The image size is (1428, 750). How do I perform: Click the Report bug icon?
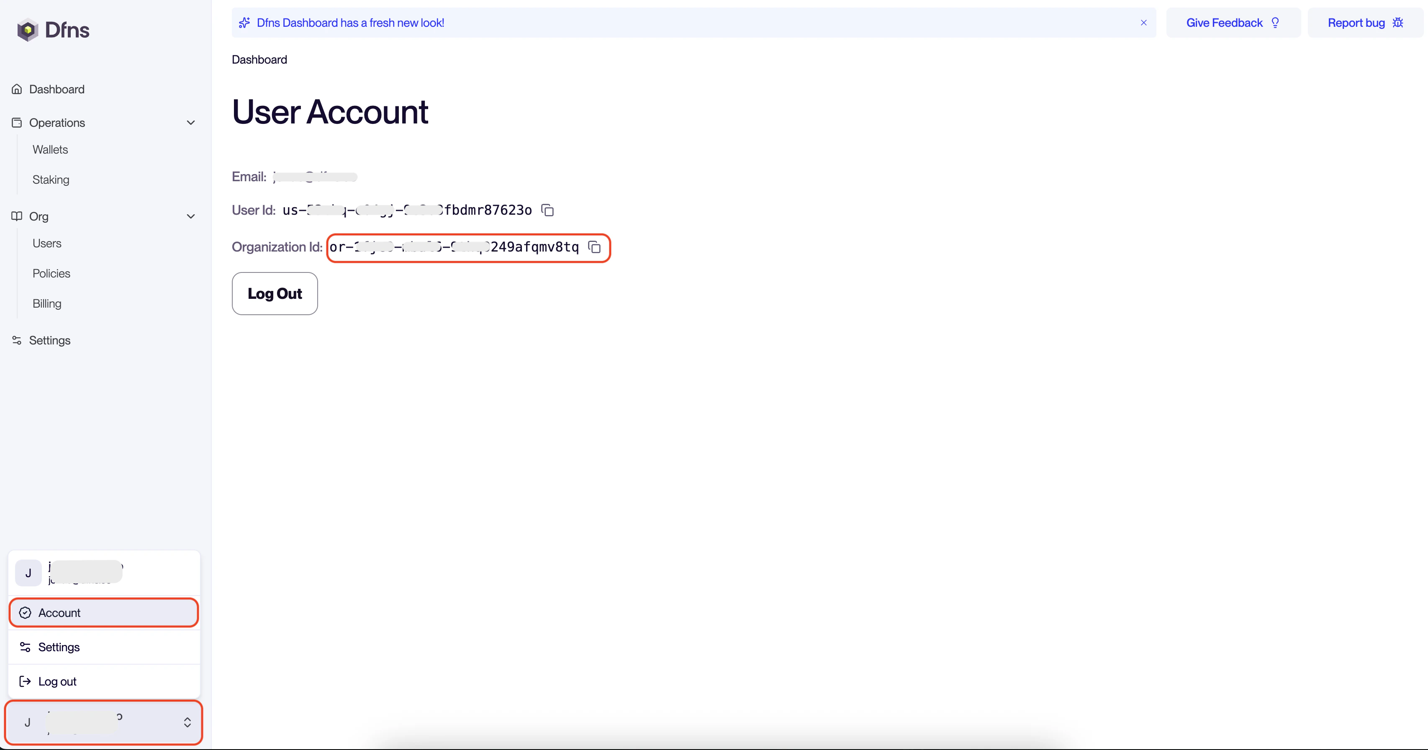click(x=1397, y=23)
